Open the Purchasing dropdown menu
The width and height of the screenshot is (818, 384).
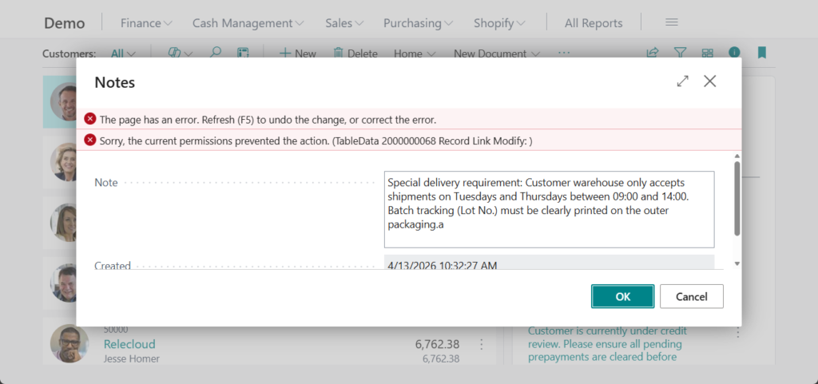[419, 23]
